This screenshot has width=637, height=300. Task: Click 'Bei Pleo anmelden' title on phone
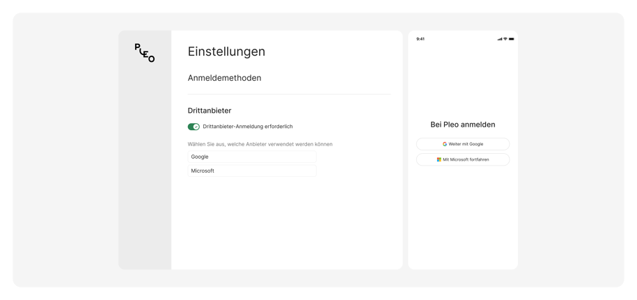point(463,125)
